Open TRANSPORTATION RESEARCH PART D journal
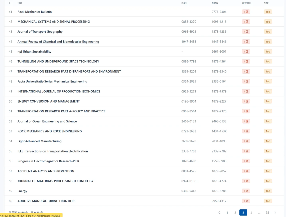 [x=69, y=71]
